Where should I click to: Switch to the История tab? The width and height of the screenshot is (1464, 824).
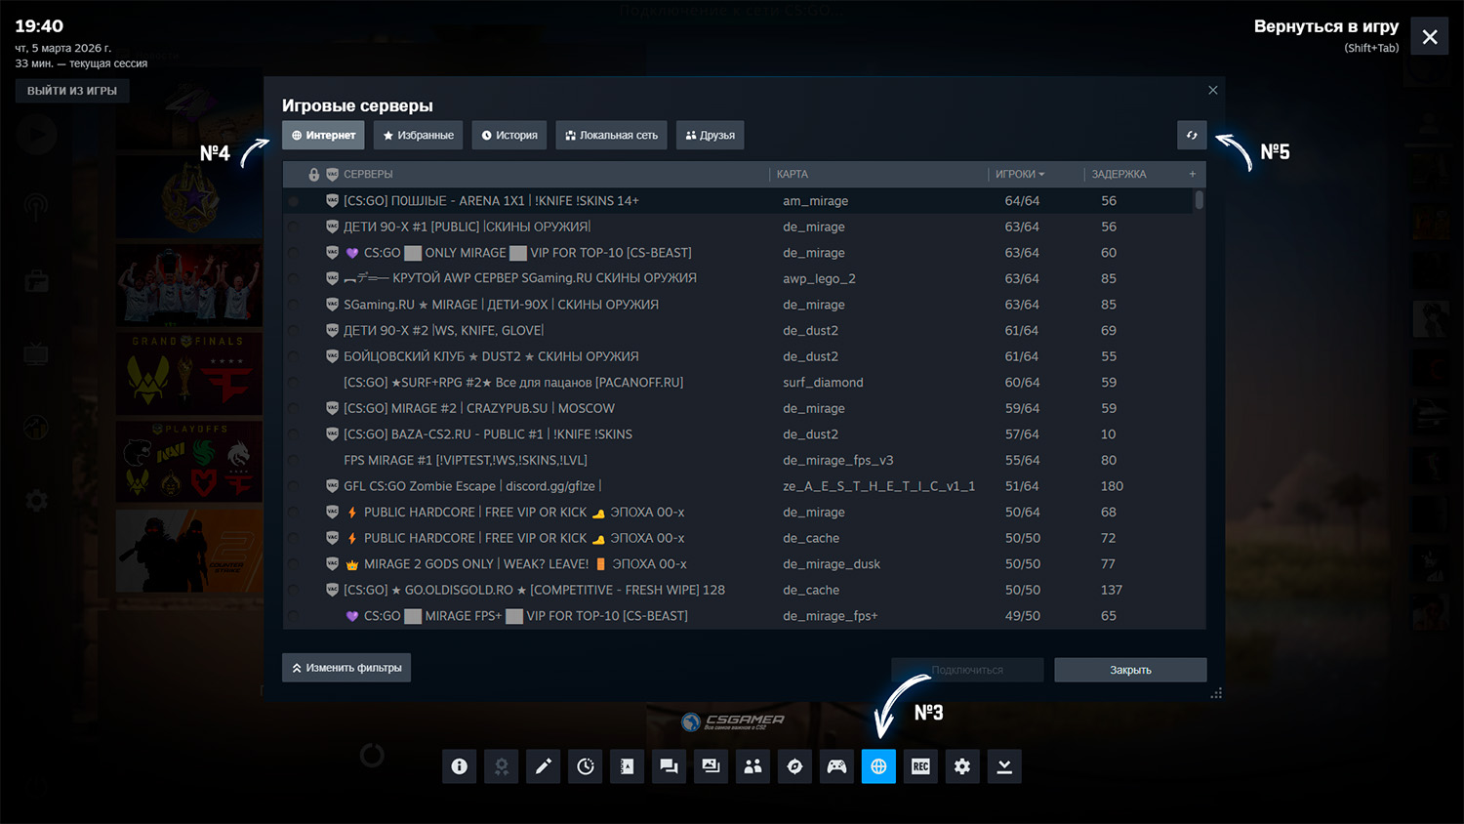pos(509,135)
